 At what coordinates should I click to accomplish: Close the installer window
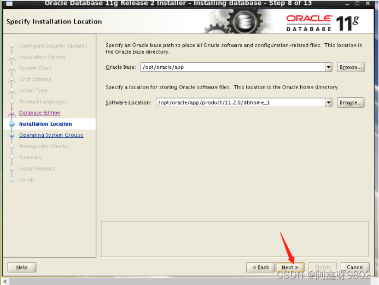pos(368,3)
